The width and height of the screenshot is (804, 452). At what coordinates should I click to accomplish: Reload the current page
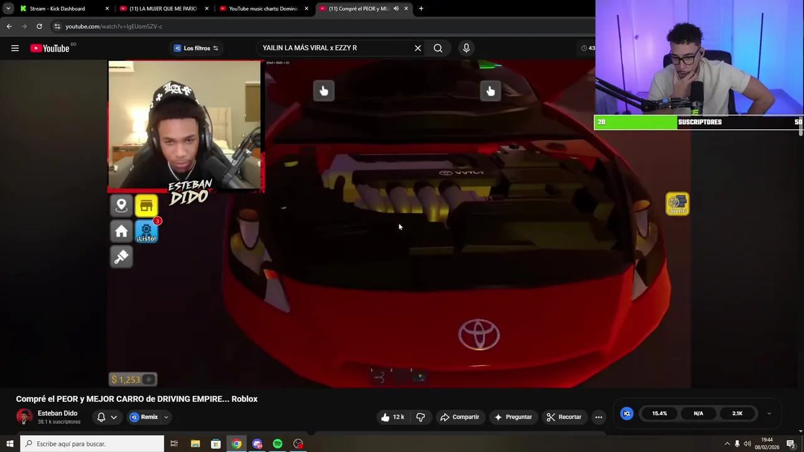click(x=39, y=26)
